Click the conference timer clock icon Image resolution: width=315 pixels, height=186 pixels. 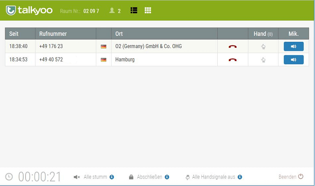9,177
